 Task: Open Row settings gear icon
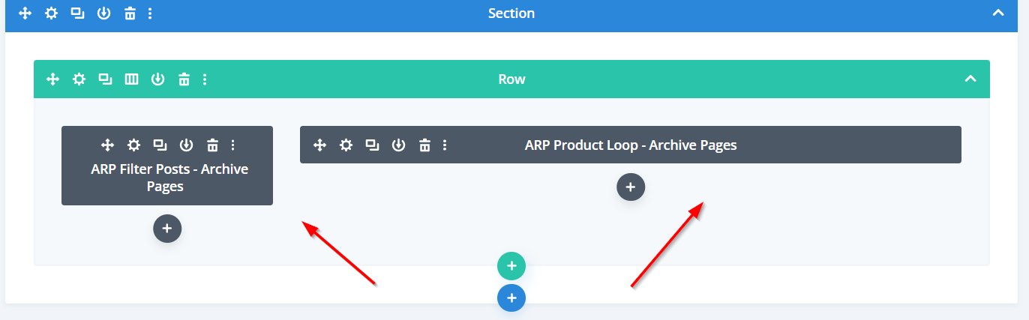coord(79,79)
